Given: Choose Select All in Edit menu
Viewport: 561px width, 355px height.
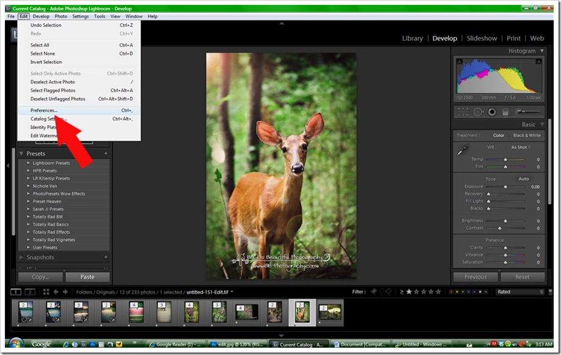Looking at the screenshot, I should pyautogui.click(x=79, y=45).
